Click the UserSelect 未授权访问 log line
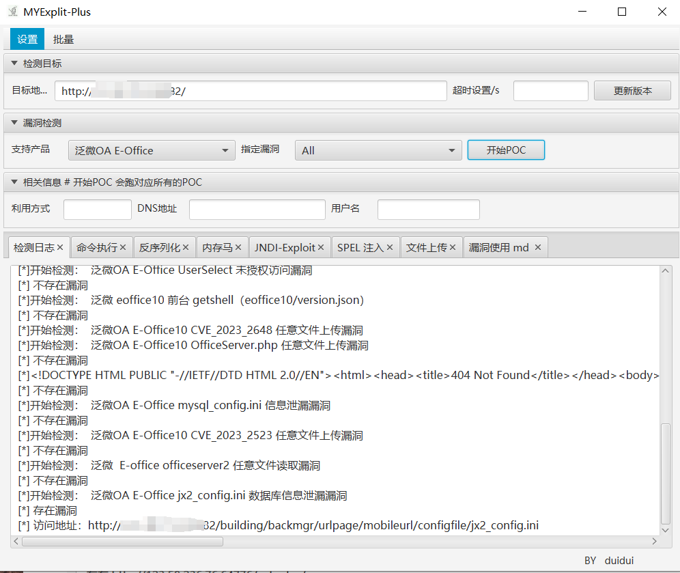This screenshot has width=680, height=573. point(165,270)
